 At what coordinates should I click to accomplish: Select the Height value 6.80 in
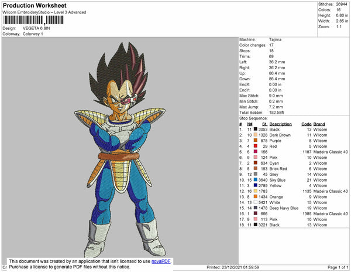(342, 15)
